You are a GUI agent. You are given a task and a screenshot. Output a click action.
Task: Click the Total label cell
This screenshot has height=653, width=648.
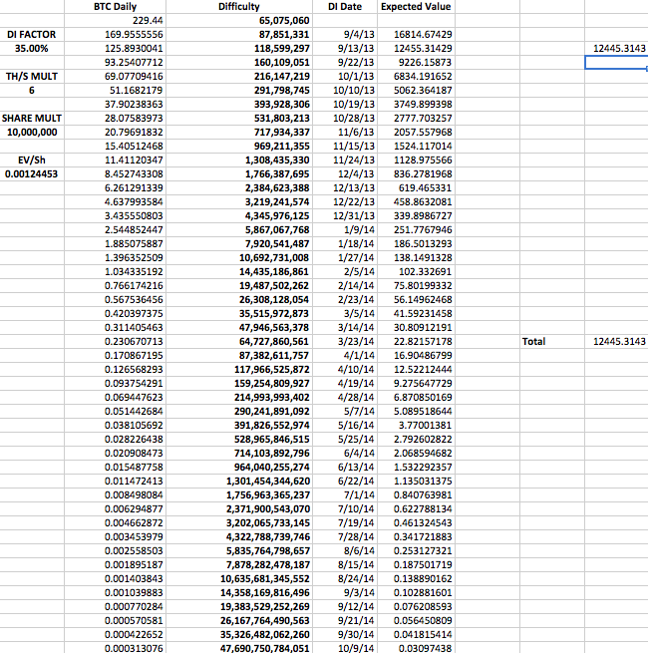552,342
